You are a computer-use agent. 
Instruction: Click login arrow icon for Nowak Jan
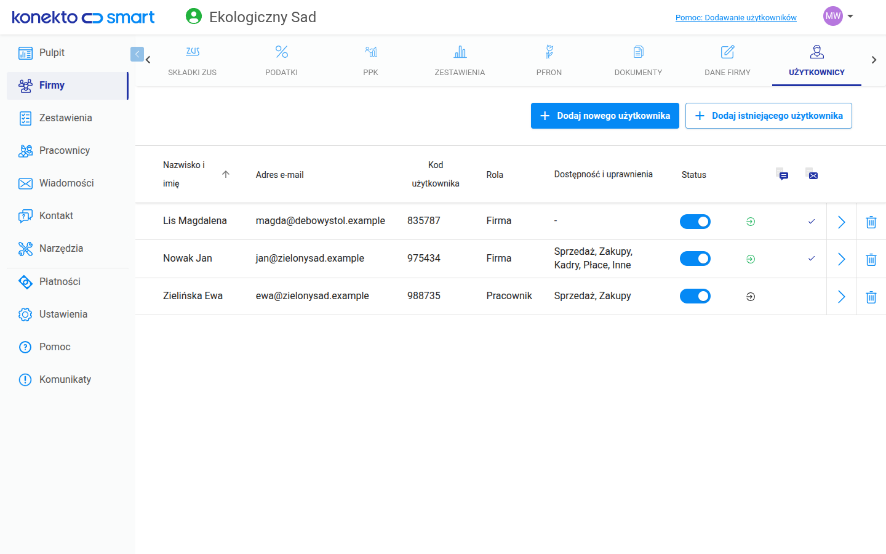pos(750,259)
